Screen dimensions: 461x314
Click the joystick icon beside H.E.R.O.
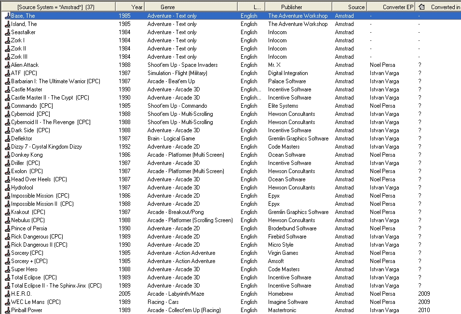pos(8,294)
